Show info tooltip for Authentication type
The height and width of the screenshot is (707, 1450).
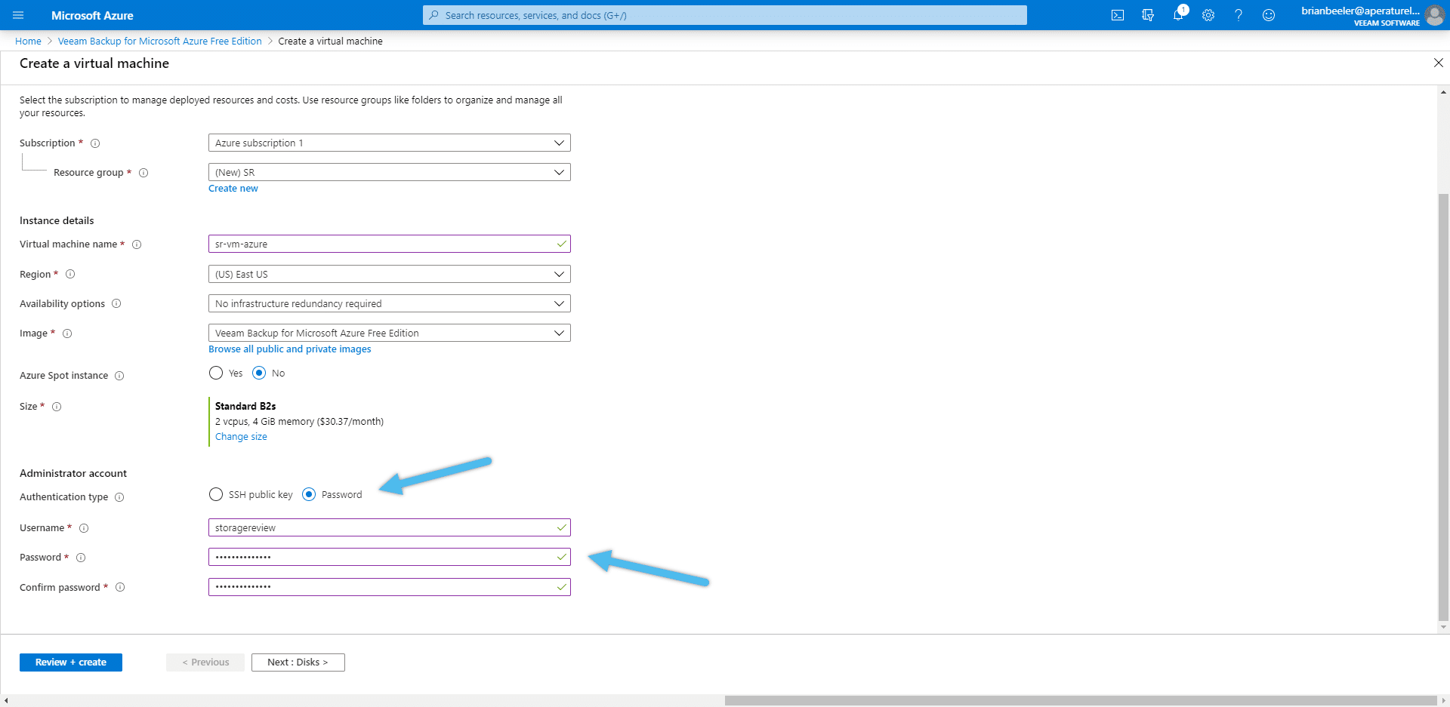pyautogui.click(x=119, y=497)
